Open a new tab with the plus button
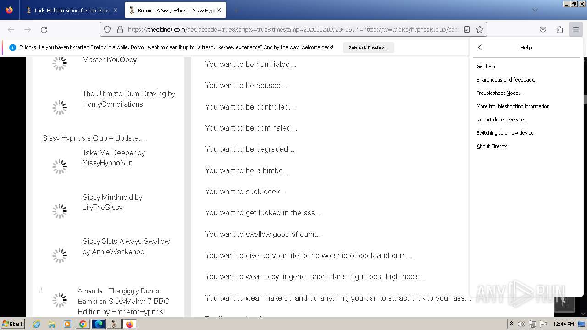The width and height of the screenshot is (587, 330). click(x=236, y=10)
